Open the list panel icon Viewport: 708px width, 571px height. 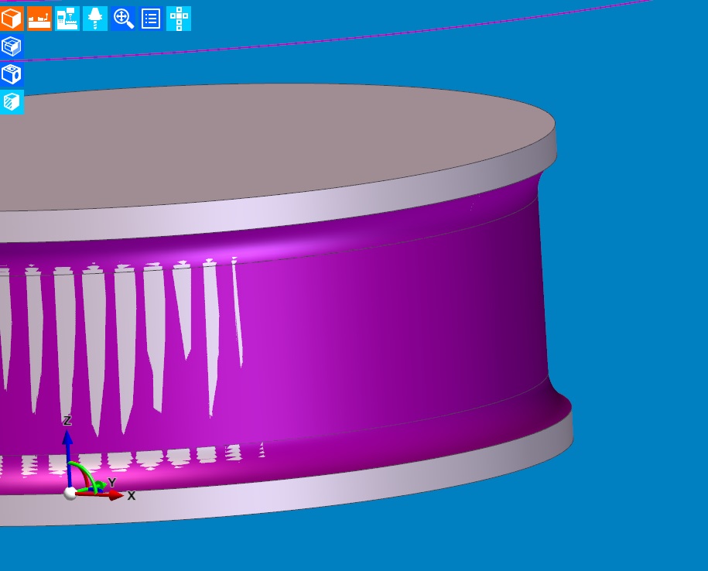click(151, 19)
